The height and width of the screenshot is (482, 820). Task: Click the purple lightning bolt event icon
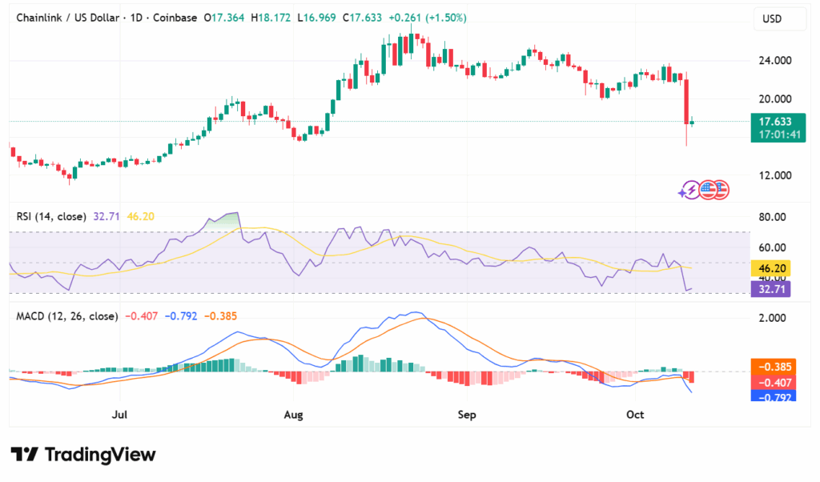pyautogui.click(x=689, y=190)
